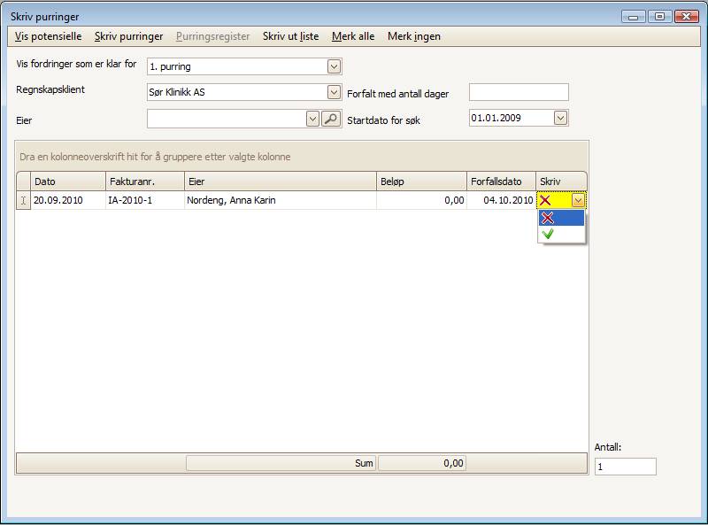Maximize the Skriv purringer window
Viewport: 708px width, 525px height.
click(x=659, y=17)
